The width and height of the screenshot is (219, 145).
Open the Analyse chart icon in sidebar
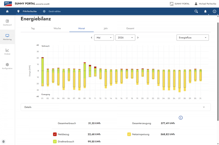coord(7,50)
